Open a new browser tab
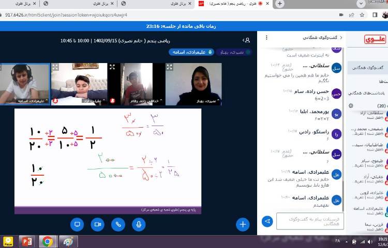This screenshot has width=388, height=248. [x=279, y=4]
